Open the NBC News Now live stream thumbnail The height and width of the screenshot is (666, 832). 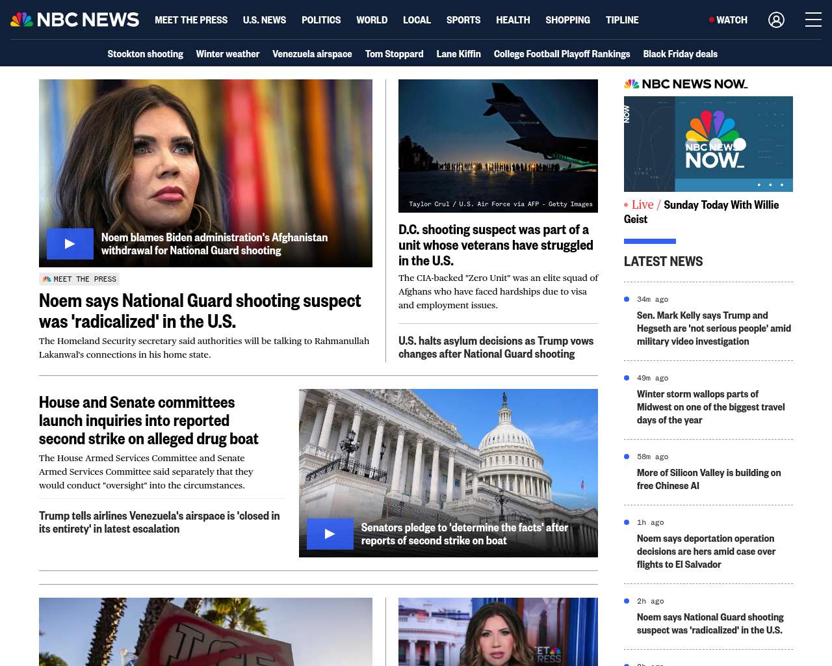(708, 144)
